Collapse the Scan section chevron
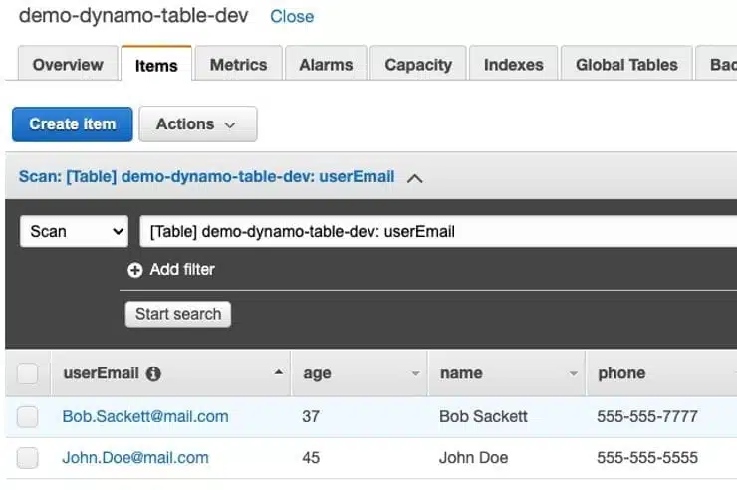Viewport: 737px width, 490px height. coord(415,178)
